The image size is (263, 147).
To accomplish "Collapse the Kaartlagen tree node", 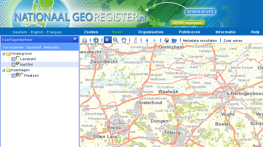I will 3,70.
